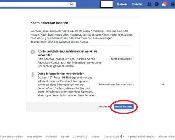The image size is (175, 140).
Task: Click the 'Konto dauerhaft löschen' heading
Action: 49,23
